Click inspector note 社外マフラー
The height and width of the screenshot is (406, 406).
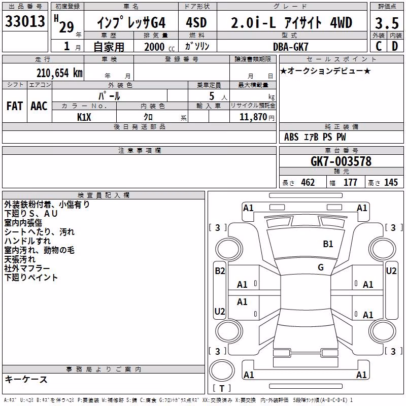(x=27, y=268)
